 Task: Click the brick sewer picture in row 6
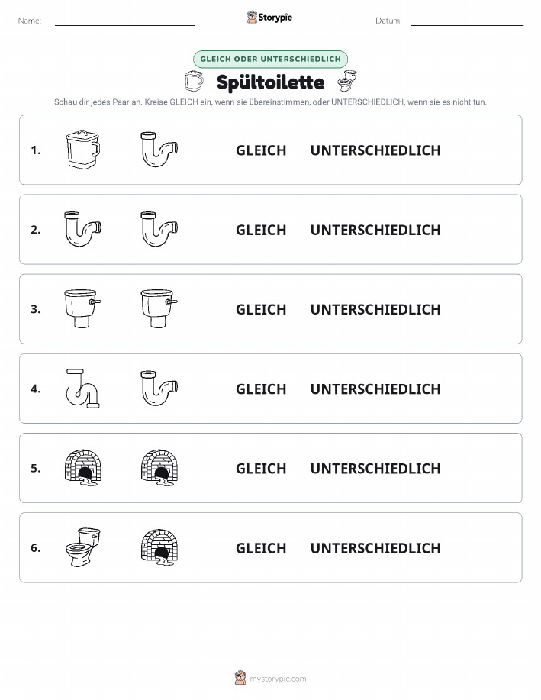159,547
